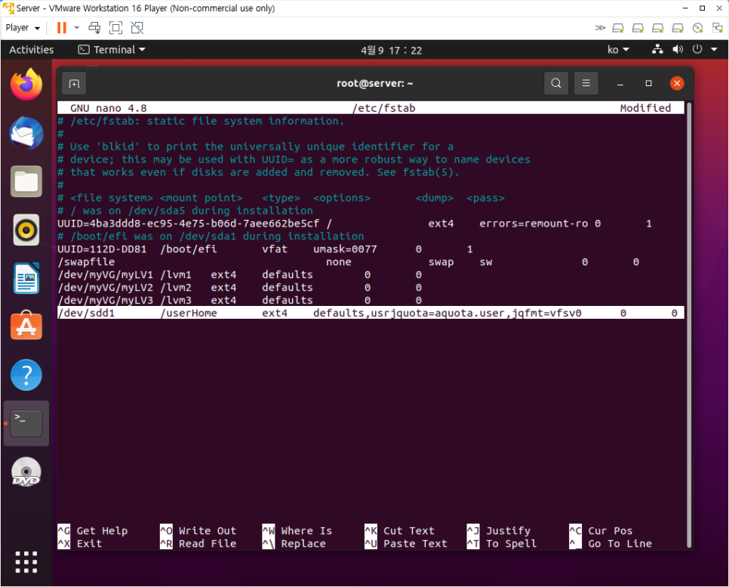Open the Terminal app menu dropdown
The image size is (729, 587).
(112, 49)
